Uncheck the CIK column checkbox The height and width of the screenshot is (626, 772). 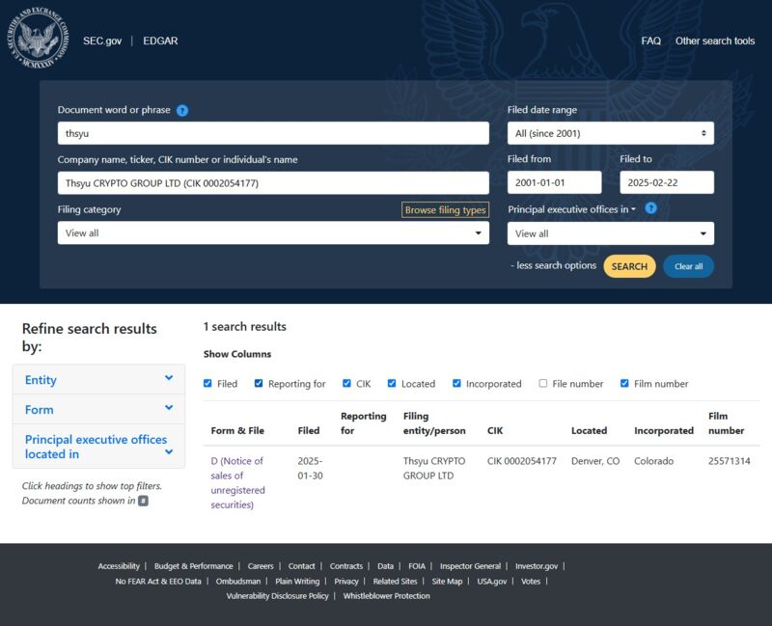coord(346,383)
